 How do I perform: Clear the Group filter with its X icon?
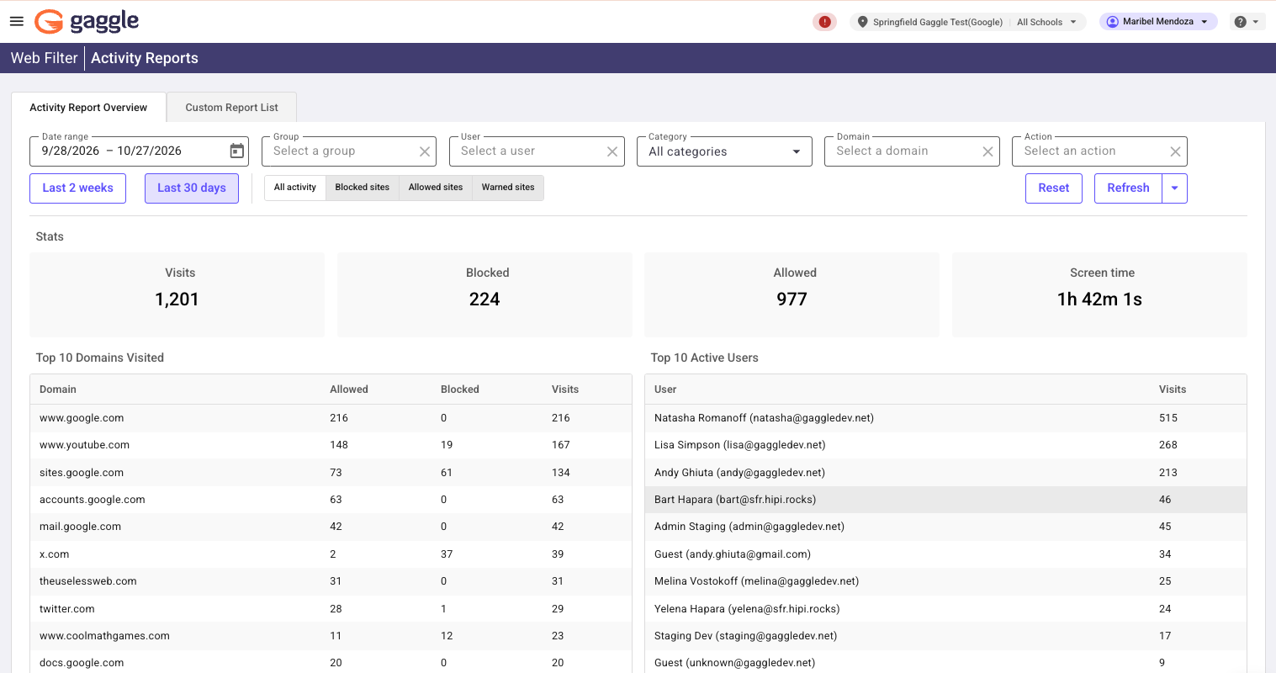tap(425, 151)
